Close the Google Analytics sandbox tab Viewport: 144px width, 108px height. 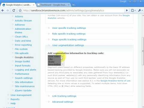[x=34, y=5]
